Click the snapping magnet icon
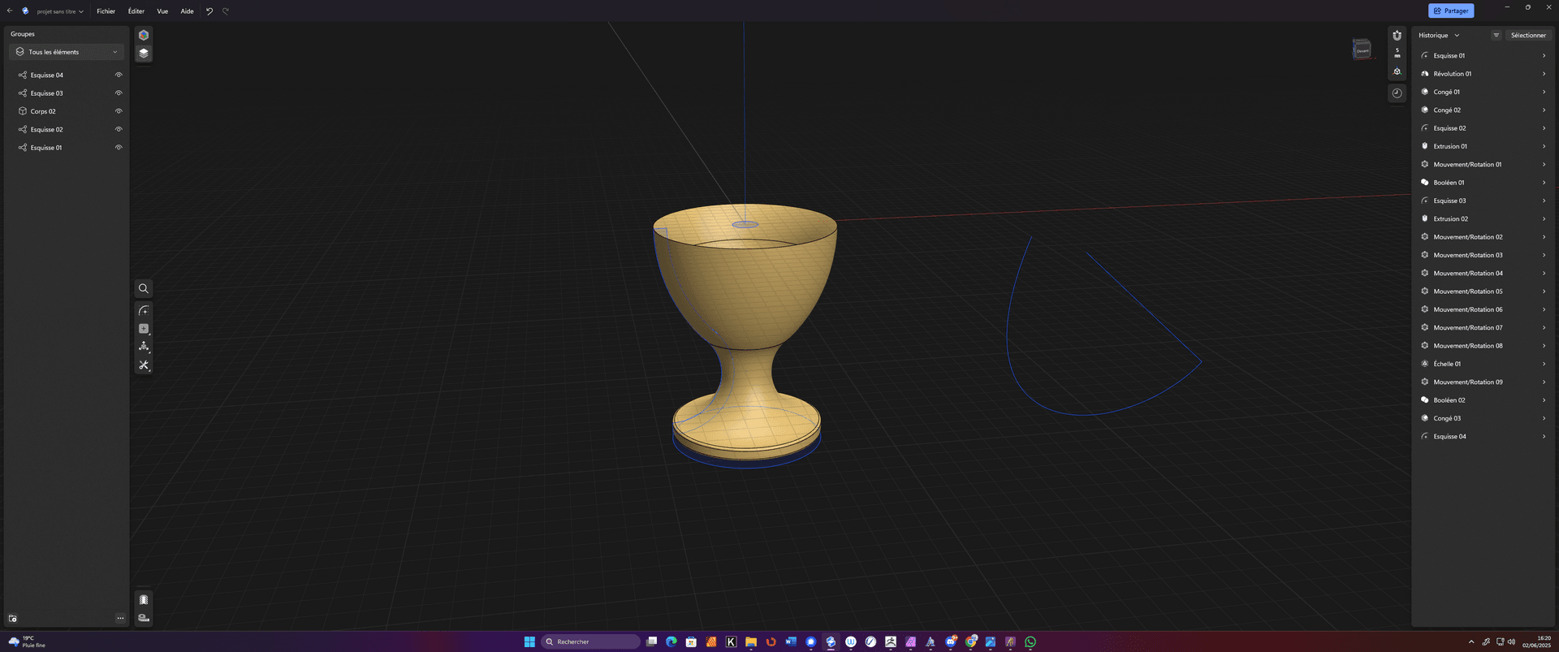 [1397, 35]
